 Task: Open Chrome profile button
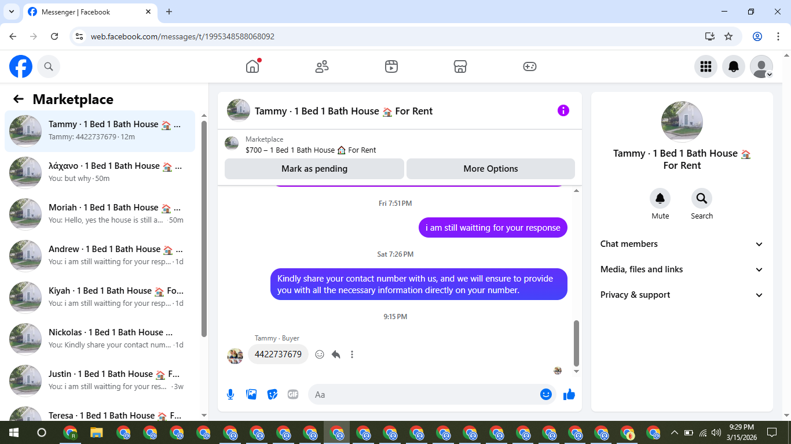(757, 36)
